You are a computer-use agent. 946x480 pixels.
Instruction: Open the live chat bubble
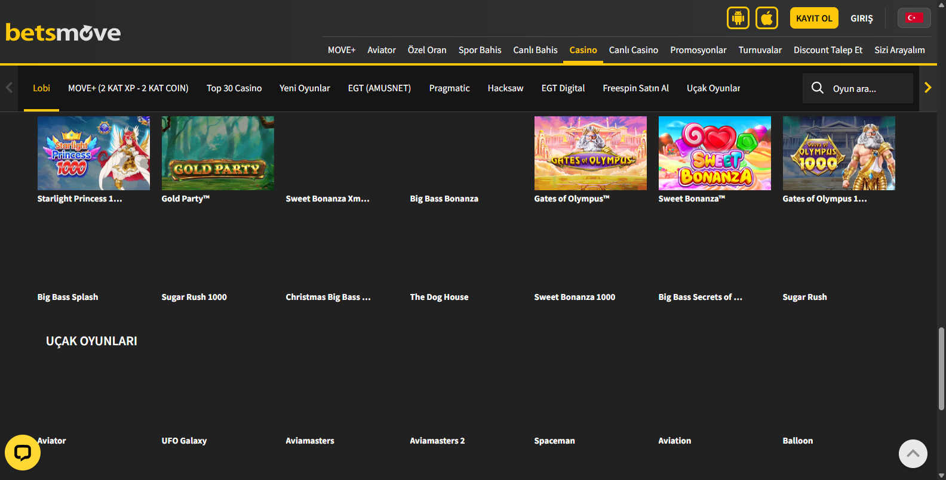pyautogui.click(x=23, y=453)
